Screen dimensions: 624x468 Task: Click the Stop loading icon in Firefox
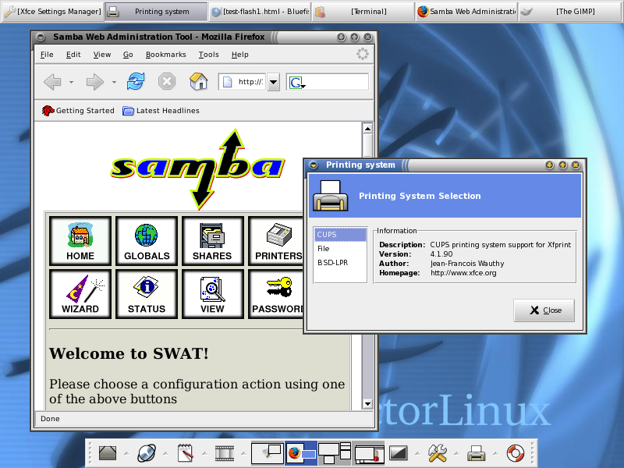[167, 82]
